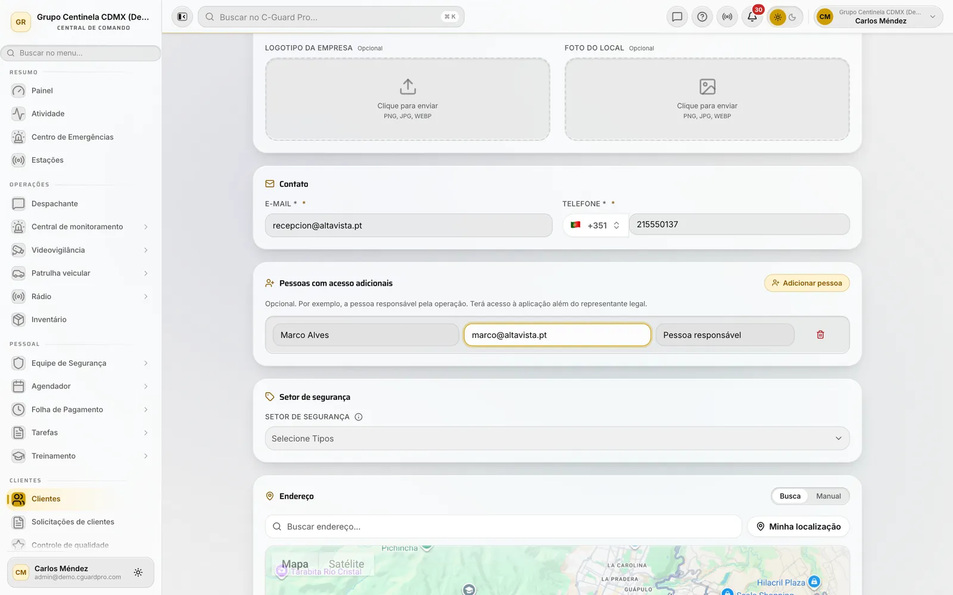The height and width of the screenshot is (595, 953).
Task: Select Mapa view on the map
Action: tap(295, 564)
